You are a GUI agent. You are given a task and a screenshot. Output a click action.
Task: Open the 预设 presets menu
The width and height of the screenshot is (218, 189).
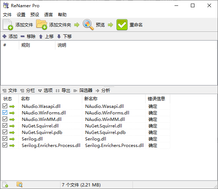point(35,14)
